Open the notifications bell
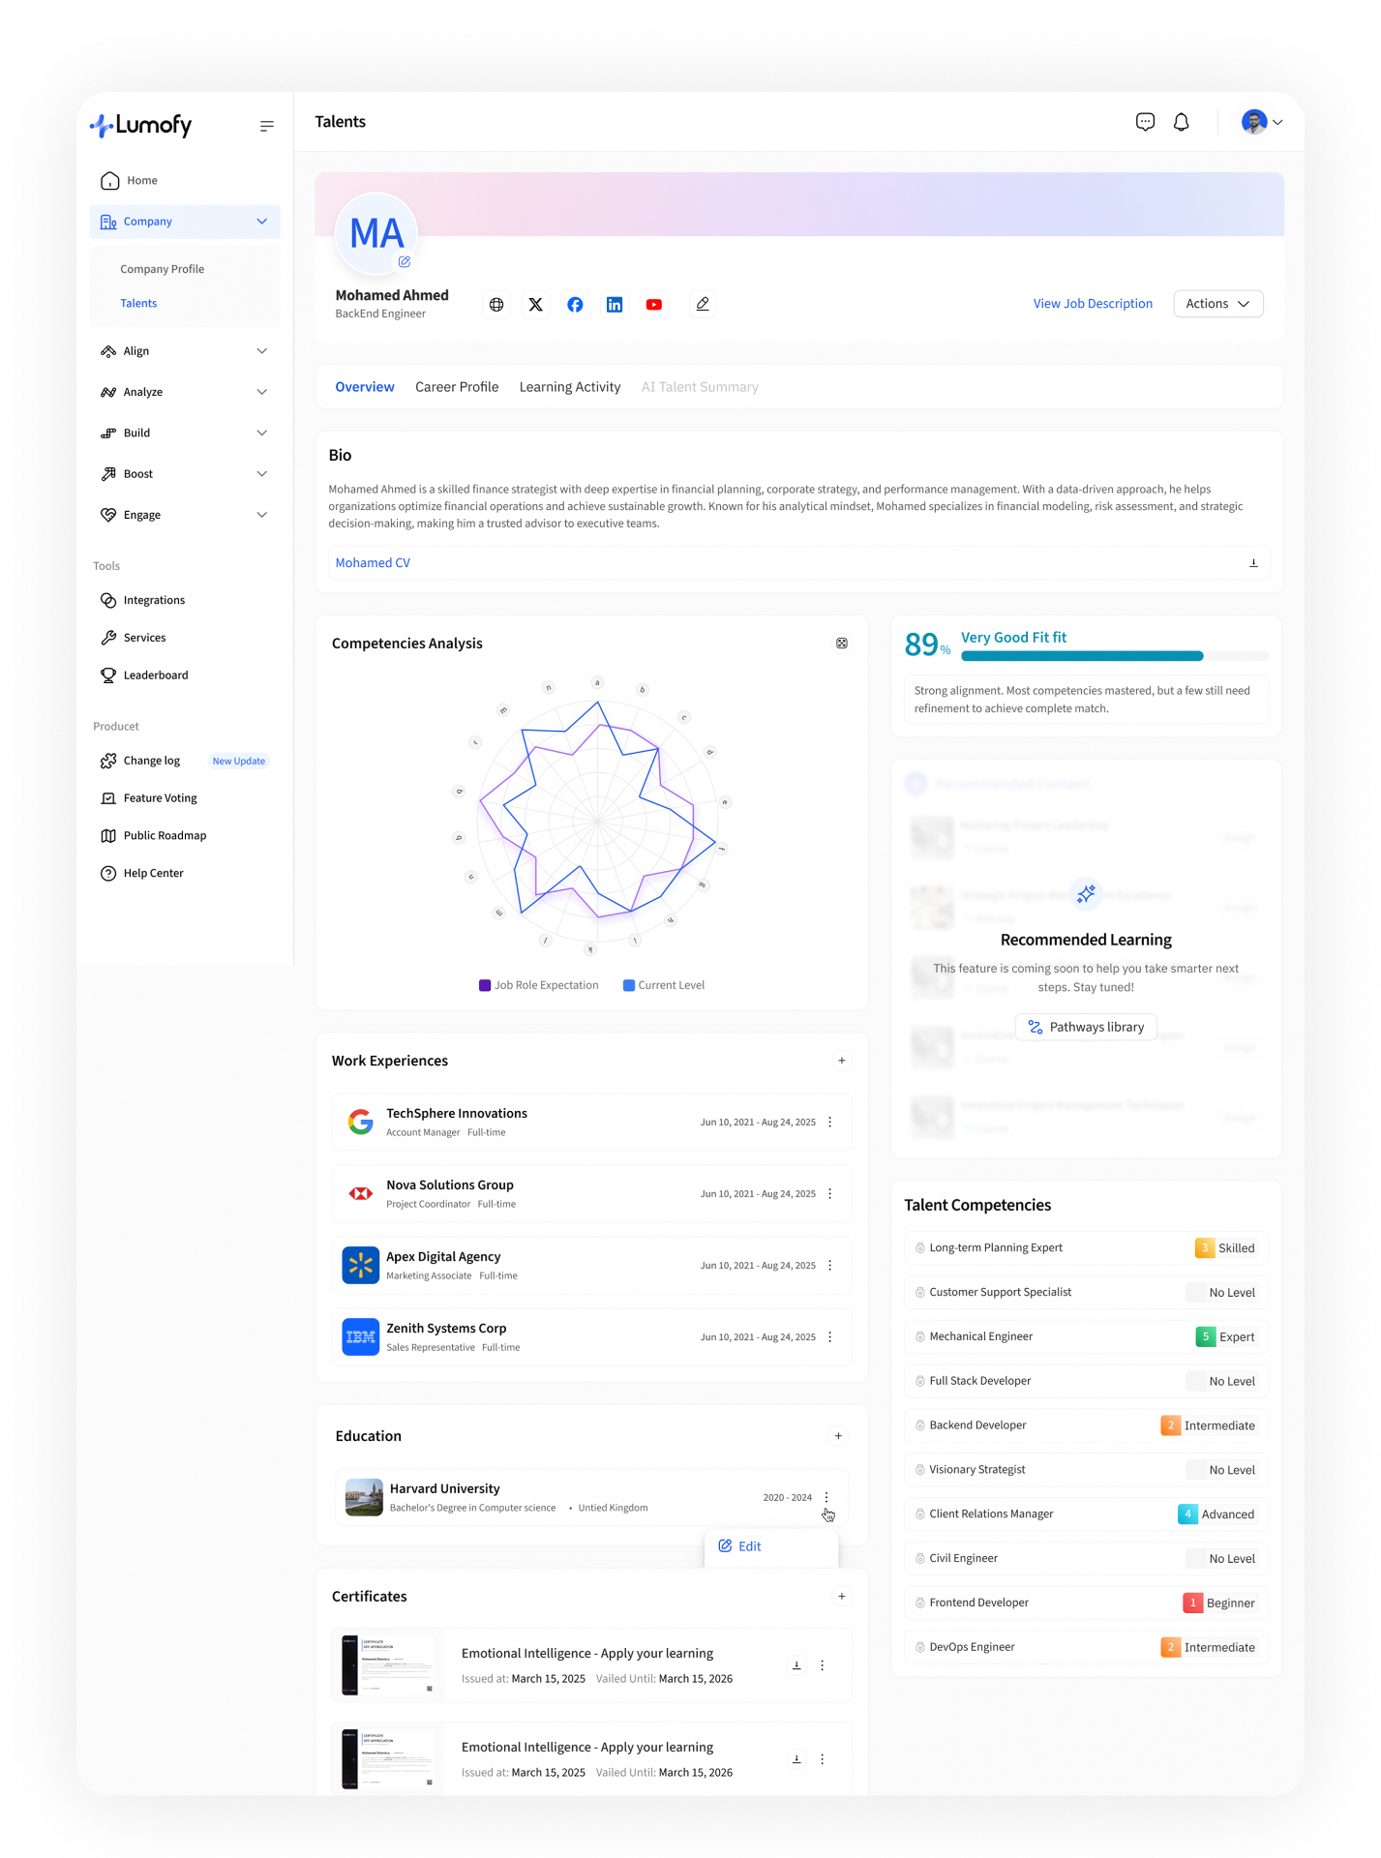This screenshot has width=1381, height=1858. point(1181,122)
